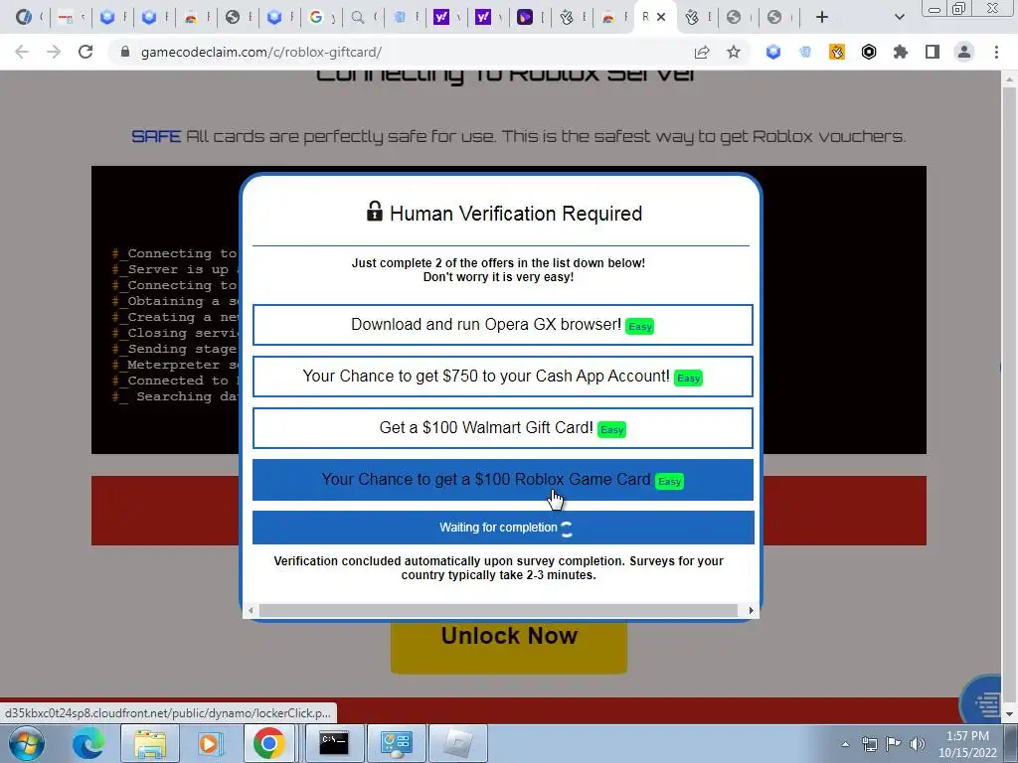View site info via the padlock icon
1018x763 pixels.
pos(125,52)
